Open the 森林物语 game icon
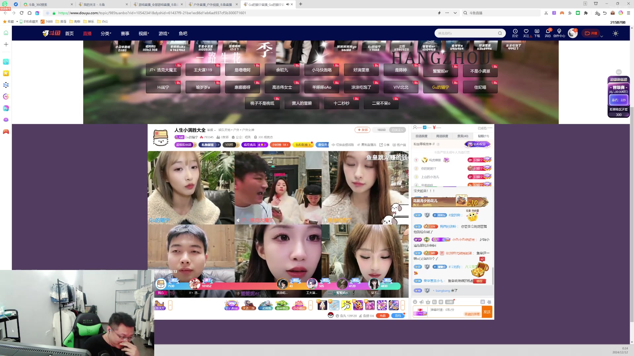The height and width of the screenshot is (356, 634). pos(282,305)
